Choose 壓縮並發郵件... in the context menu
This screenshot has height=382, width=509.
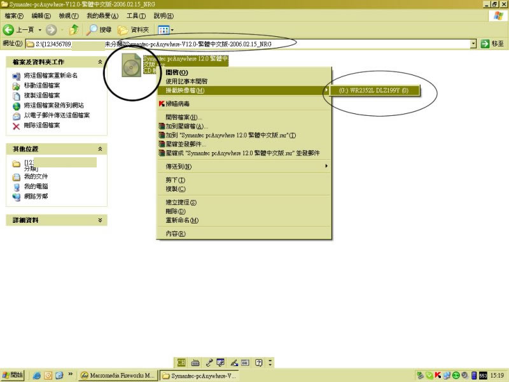coord(244,144)
